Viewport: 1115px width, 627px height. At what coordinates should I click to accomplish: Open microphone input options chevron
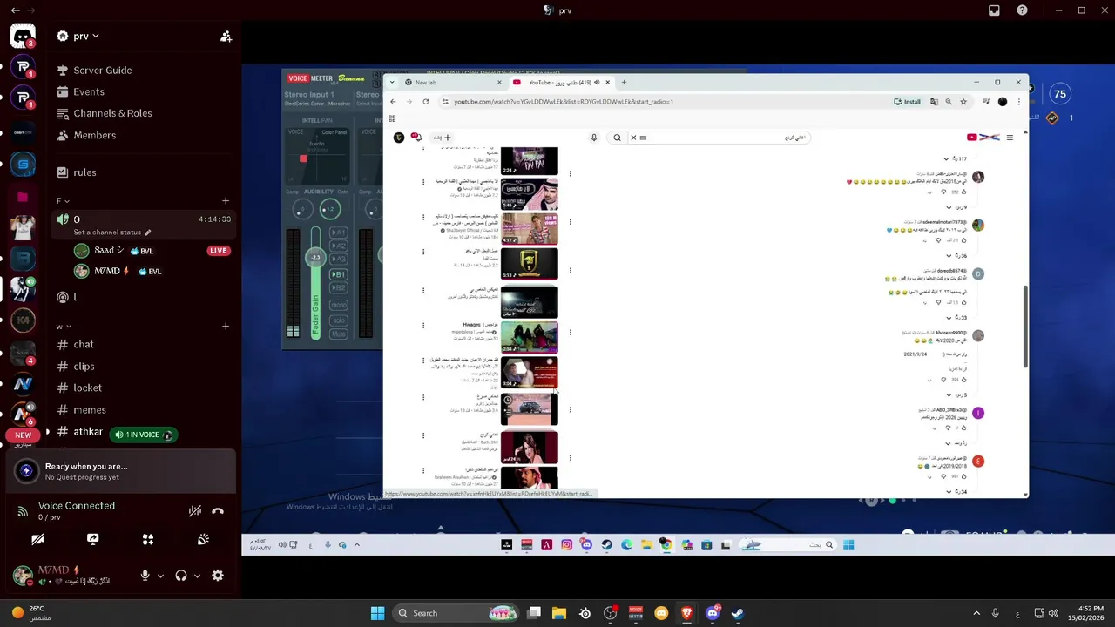coord(160,576)
